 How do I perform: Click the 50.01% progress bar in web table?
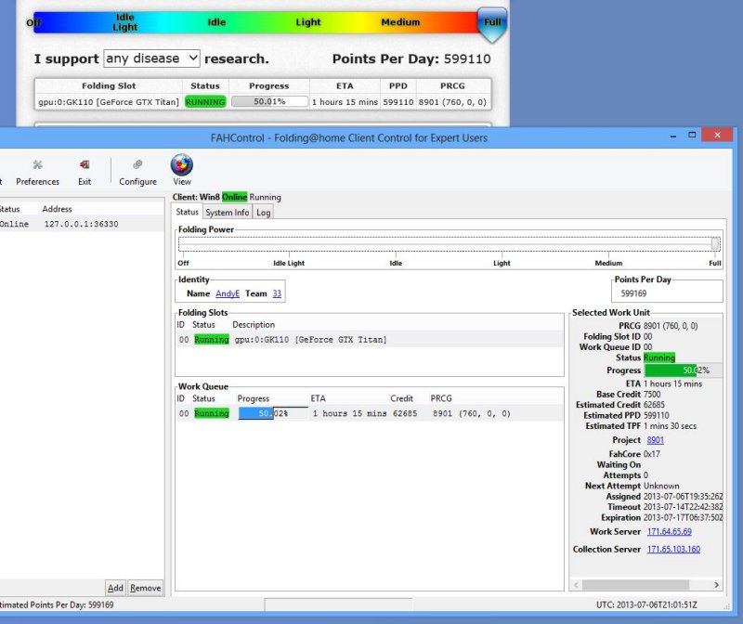pyautogui.click(x=269, y=101)
